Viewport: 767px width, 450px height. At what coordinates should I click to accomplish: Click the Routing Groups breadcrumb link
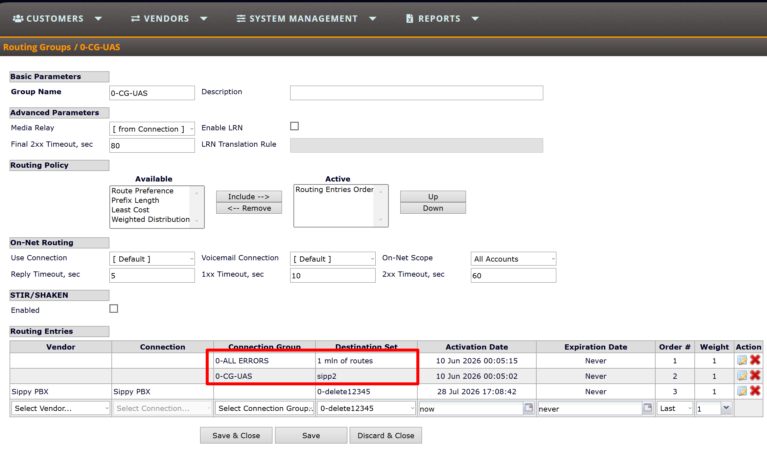(x=37, y=47)
